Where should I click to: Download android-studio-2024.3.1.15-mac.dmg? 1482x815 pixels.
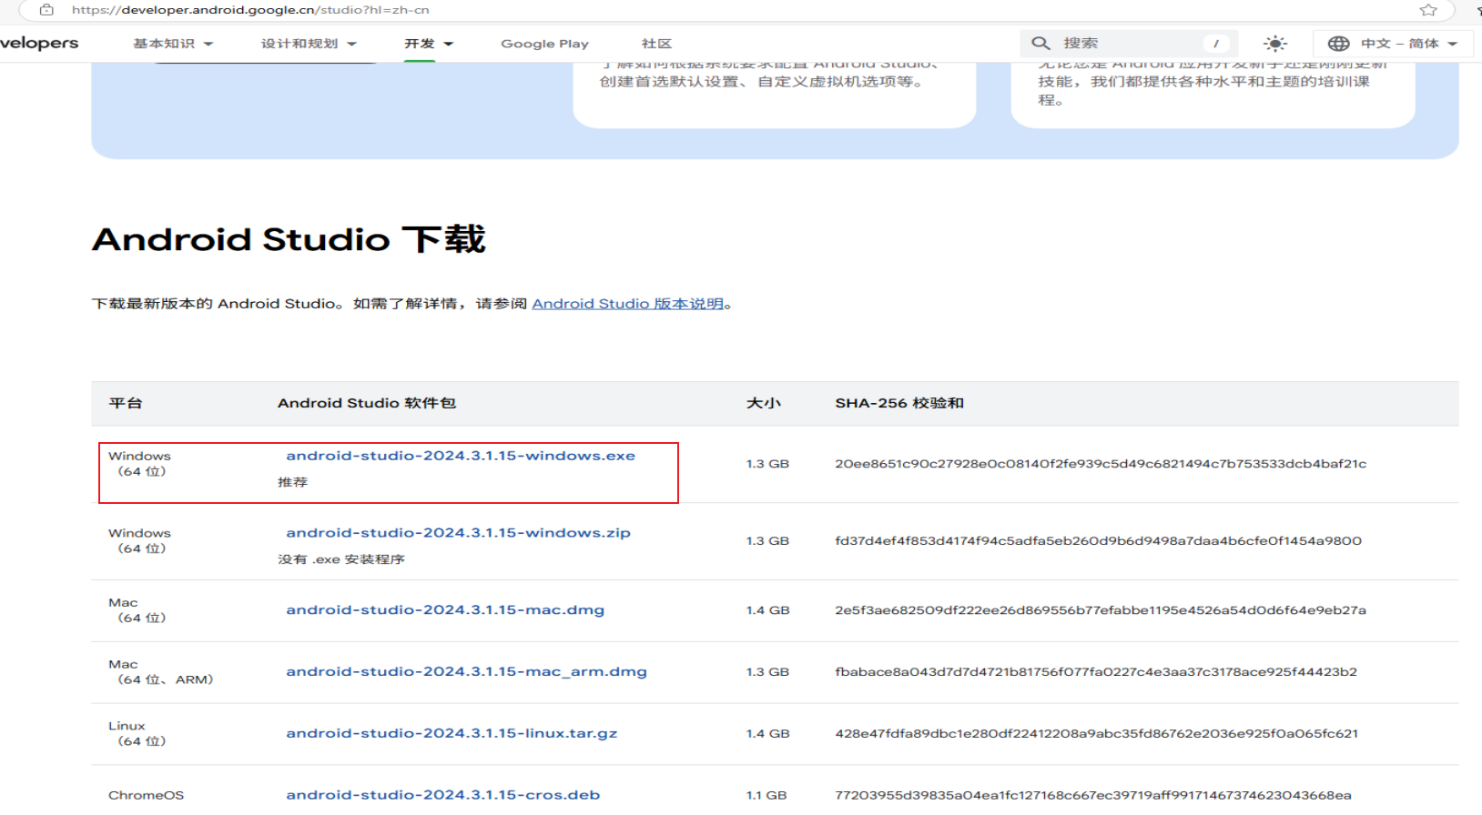pos(445,610)
